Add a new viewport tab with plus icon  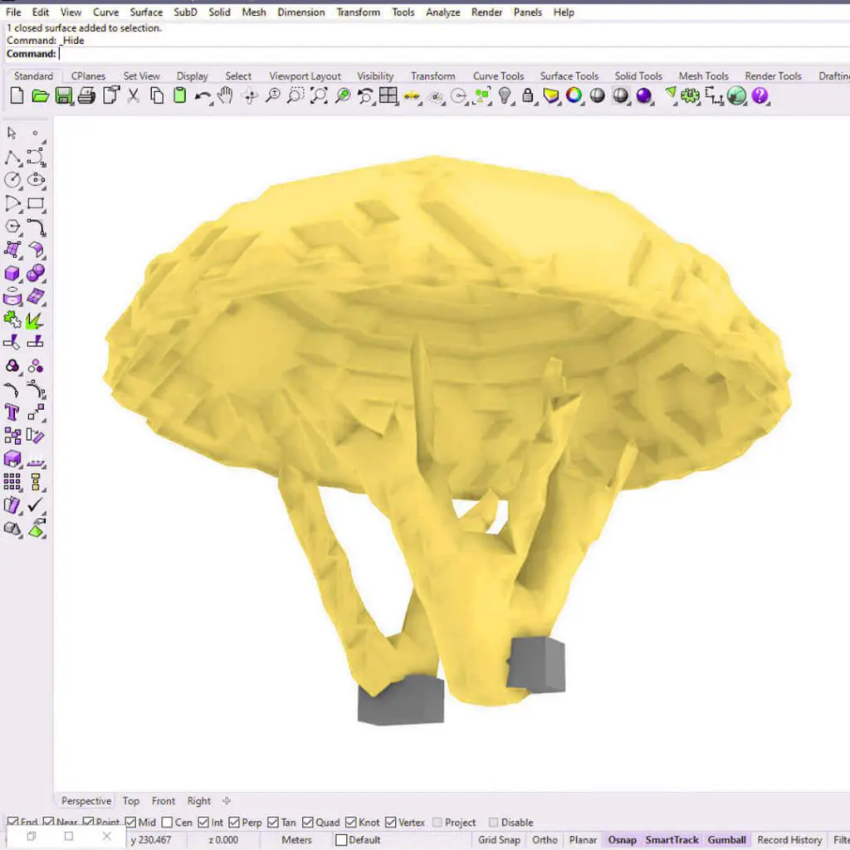(x=227, y=801)
